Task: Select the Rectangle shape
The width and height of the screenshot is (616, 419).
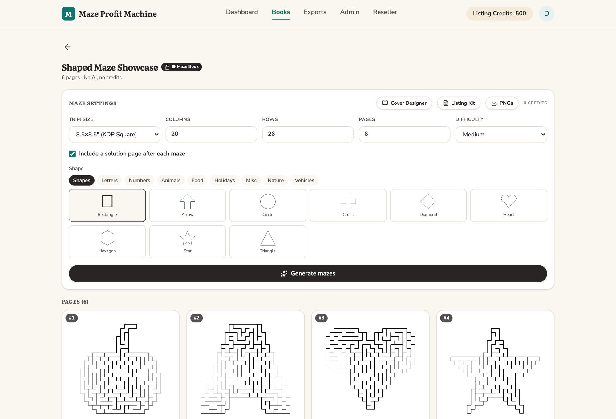Action: coord(107,205)
